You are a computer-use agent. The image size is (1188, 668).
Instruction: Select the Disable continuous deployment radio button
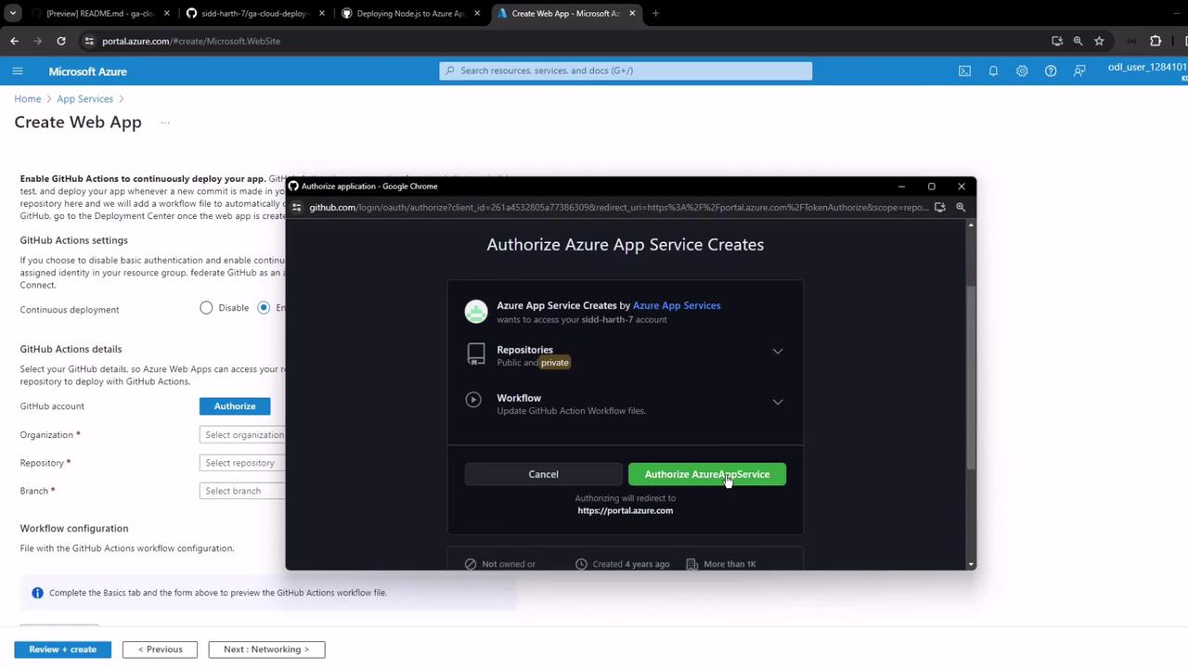tap(206, 308)
